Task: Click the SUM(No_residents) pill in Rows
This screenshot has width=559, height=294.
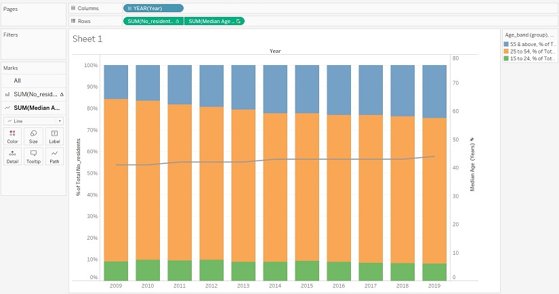Action: [152, 21]
